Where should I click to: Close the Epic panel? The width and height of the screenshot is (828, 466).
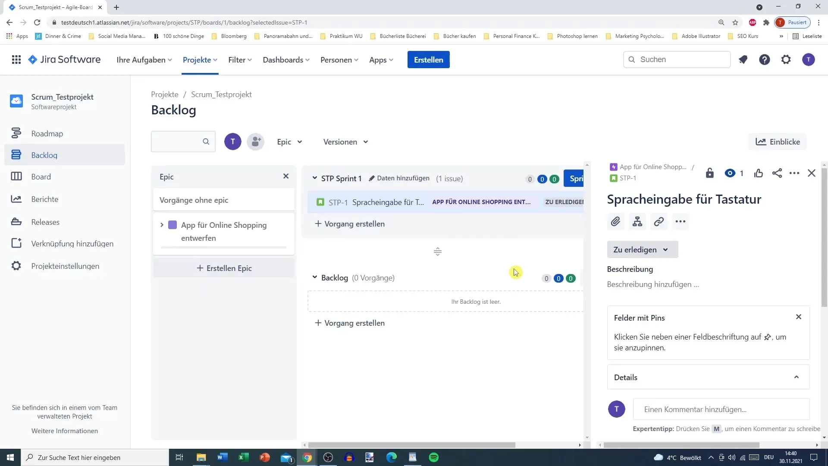point(286,176)
